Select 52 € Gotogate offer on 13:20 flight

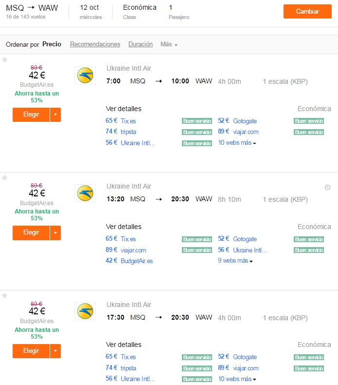click(x=237, y=239)
